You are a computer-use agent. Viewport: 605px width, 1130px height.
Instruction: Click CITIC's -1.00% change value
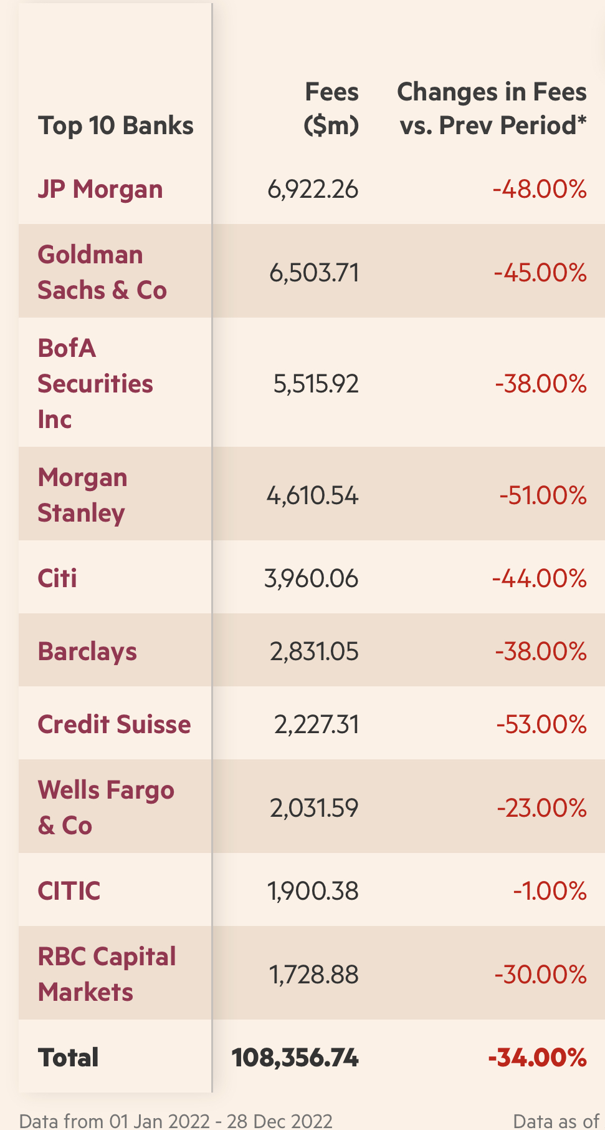550,891
